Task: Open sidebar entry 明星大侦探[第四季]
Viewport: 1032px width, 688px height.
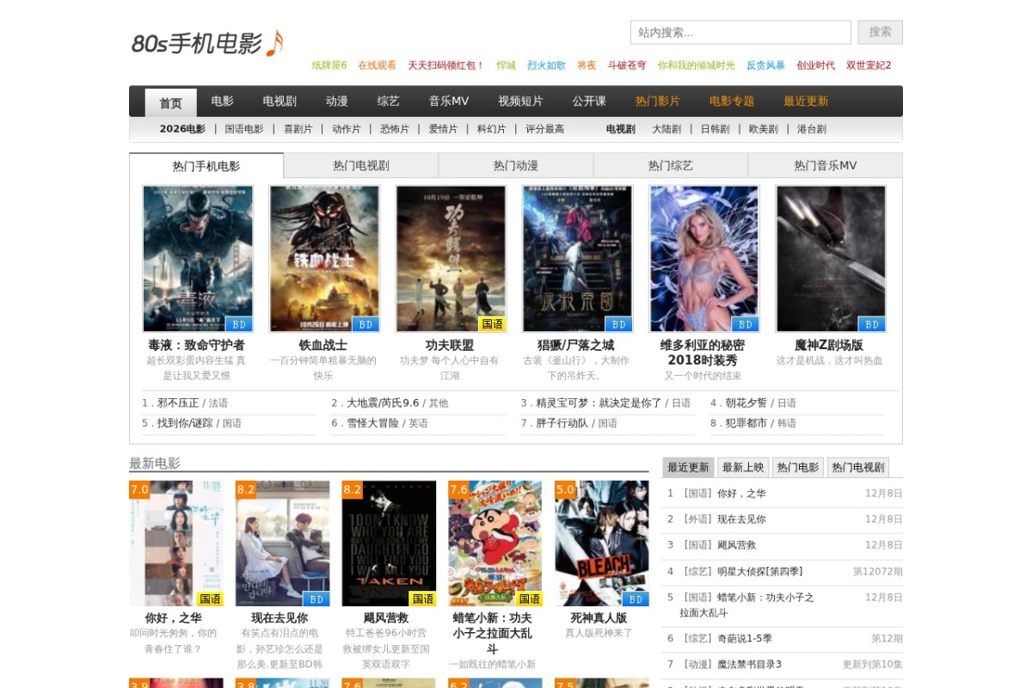Action: [x=760, y=571]
